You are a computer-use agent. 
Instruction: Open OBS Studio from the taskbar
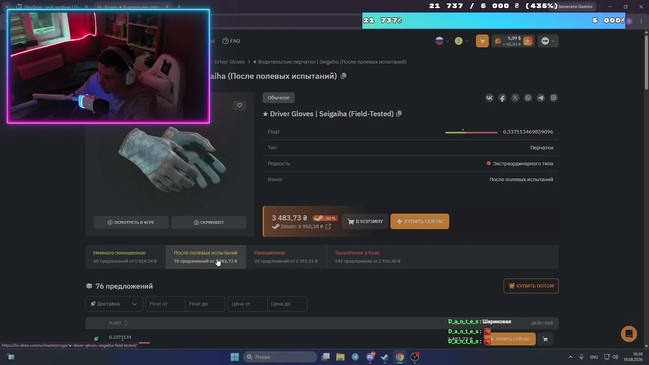point(415,357)
